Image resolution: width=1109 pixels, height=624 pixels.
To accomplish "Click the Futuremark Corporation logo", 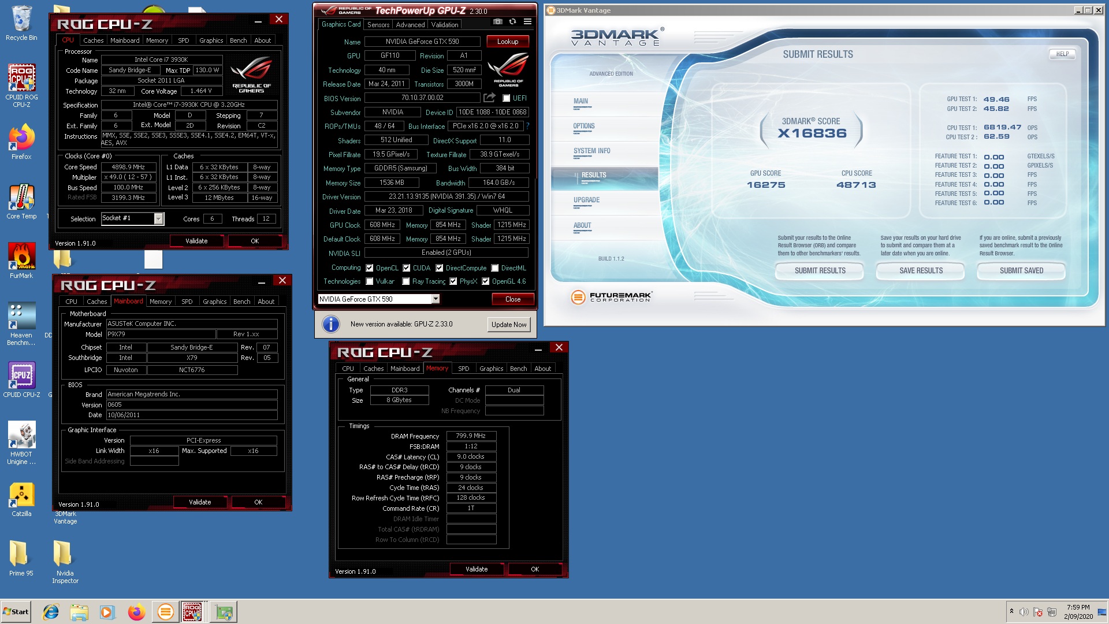I will pos(612,297).
